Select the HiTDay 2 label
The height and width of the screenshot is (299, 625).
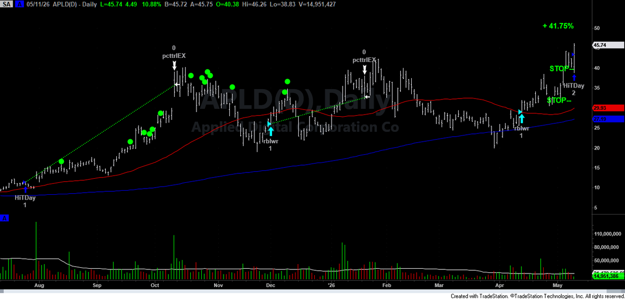coord(574,89)
